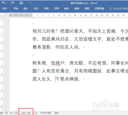Click the text 人有悲欢离合 in the document
The width and height of the screenshot is (128, 115).
tap(55, 71)
